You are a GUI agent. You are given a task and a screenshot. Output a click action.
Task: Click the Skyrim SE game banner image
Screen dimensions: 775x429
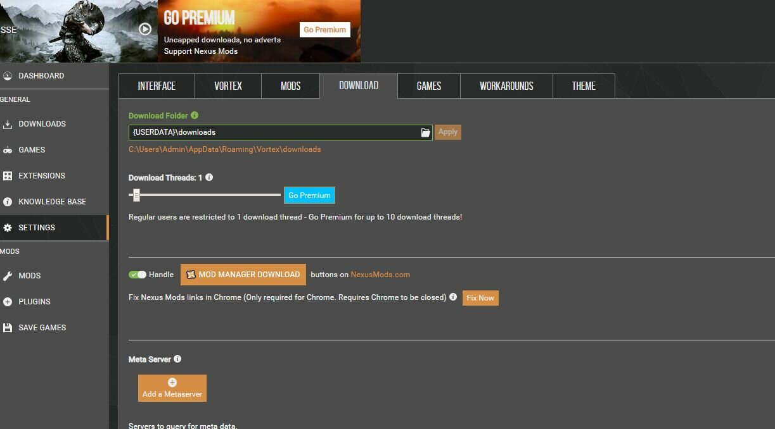coord(79,31)
